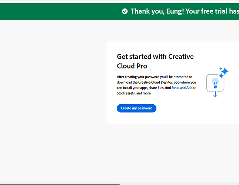The width and height of the screenshot is (239, 185).
Task: Click the horizontal scrollbar track right of the thumb
Action: [x=178, y=184]
